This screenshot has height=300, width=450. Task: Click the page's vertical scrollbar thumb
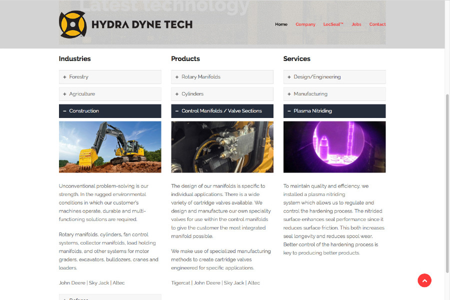[447, 183]
